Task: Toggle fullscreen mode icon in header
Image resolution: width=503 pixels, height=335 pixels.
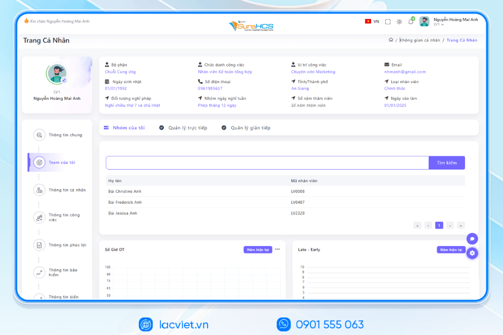Action: tap(388, 22)
